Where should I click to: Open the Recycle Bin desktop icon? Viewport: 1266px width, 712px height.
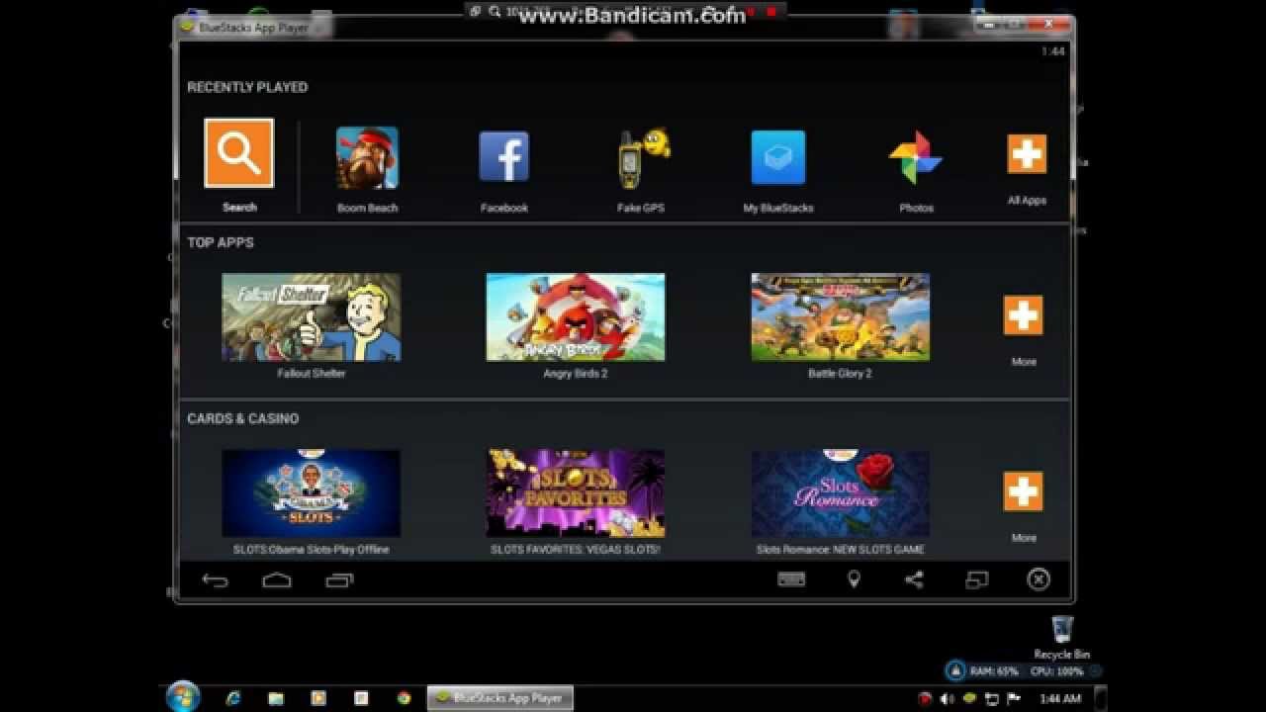1062,638
